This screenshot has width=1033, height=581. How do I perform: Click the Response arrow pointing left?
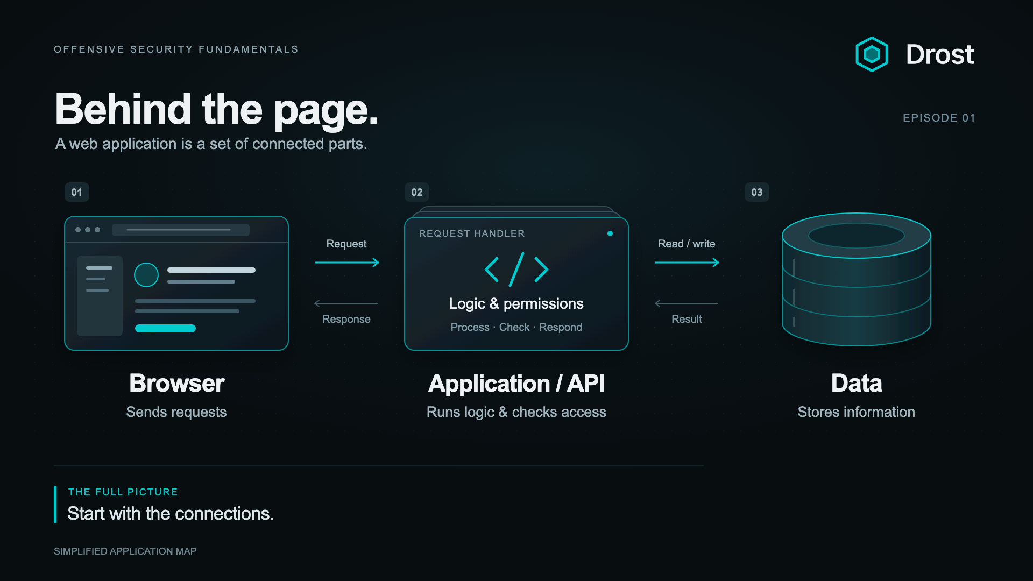(346, 303)
